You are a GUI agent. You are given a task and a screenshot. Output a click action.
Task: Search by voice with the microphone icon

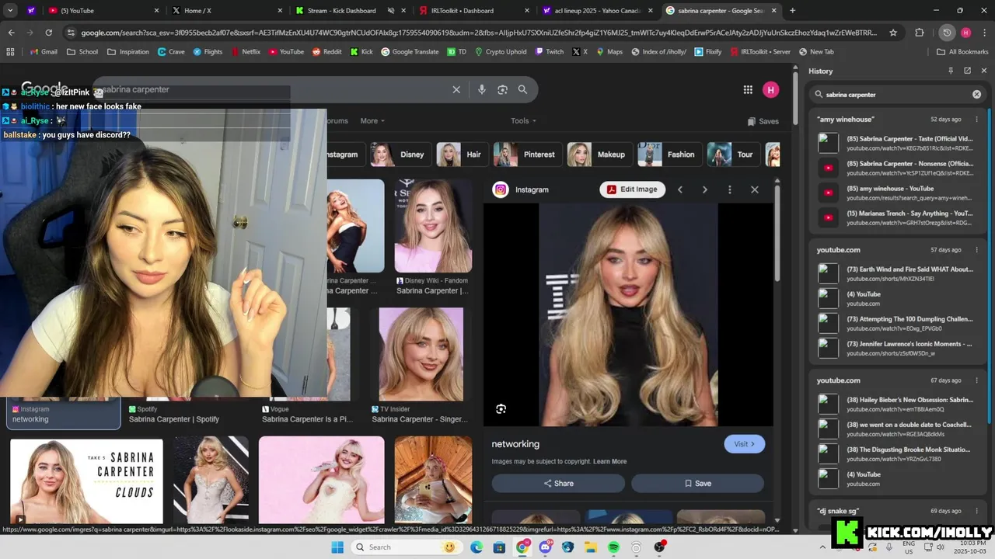[482, 89]
